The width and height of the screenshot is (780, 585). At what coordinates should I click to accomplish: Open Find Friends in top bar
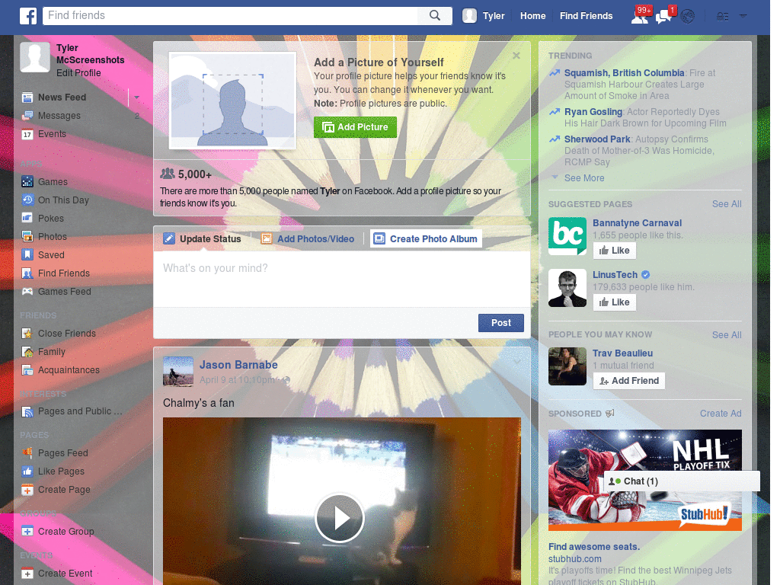coord(586,16)
